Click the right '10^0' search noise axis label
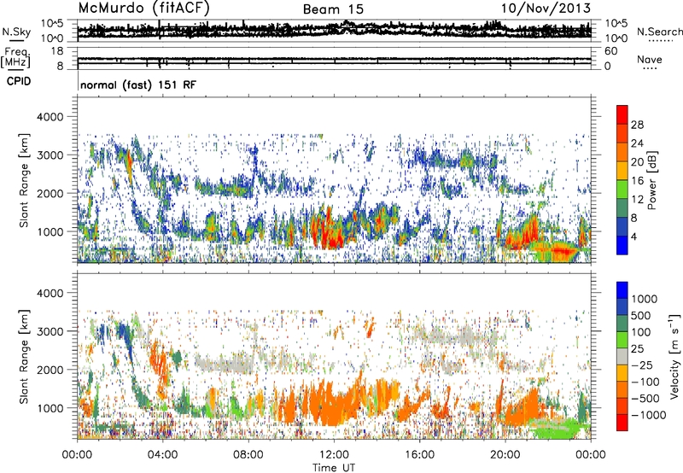 point(616,38)
